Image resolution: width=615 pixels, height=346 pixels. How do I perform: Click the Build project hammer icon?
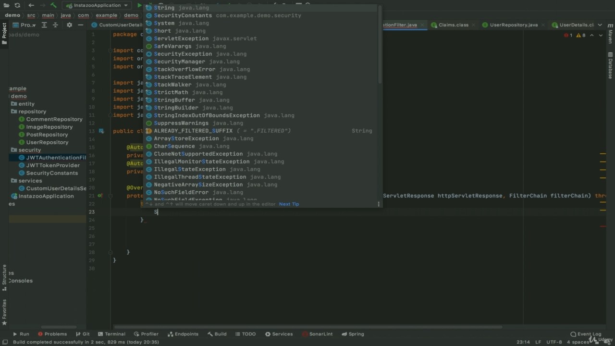click(53, 5)
